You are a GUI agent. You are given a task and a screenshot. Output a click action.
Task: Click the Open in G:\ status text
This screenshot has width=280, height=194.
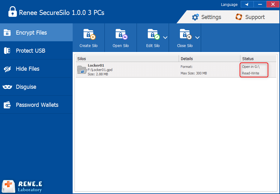click(251, 67)
